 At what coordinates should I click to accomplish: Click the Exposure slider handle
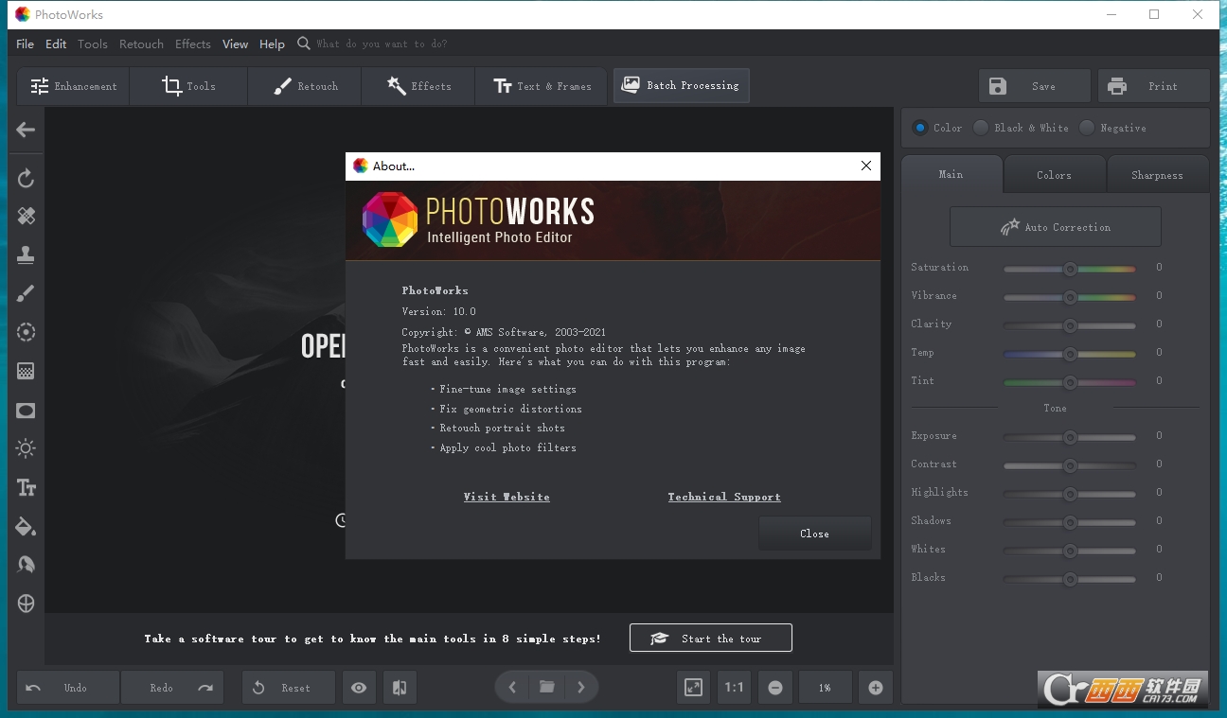point(1070,437)
